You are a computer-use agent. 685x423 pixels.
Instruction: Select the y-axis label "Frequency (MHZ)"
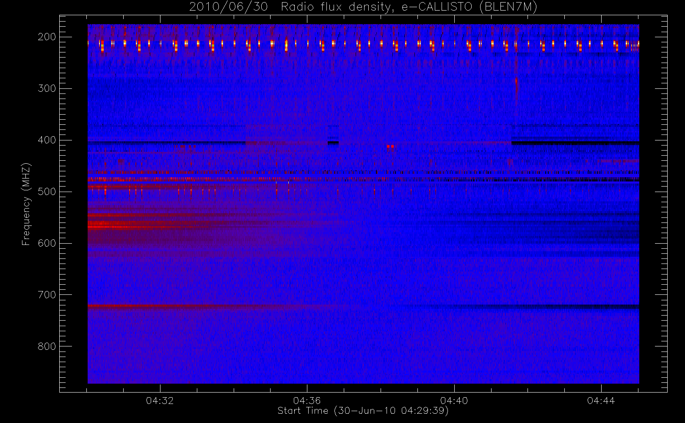26,204
